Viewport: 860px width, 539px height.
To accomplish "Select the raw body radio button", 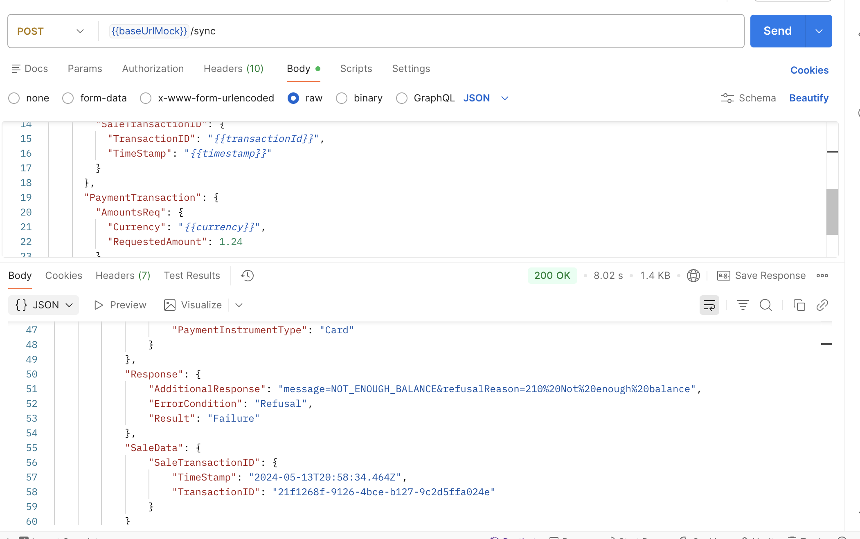I will 293,98.
